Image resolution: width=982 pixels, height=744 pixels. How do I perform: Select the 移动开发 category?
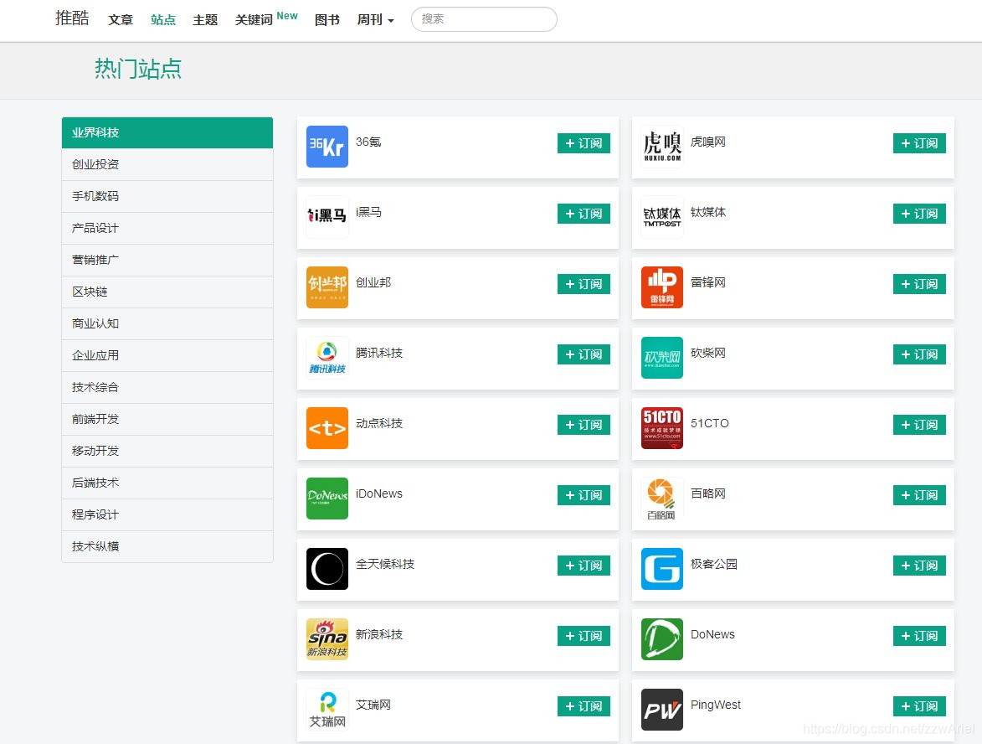[x=167, y=452]
